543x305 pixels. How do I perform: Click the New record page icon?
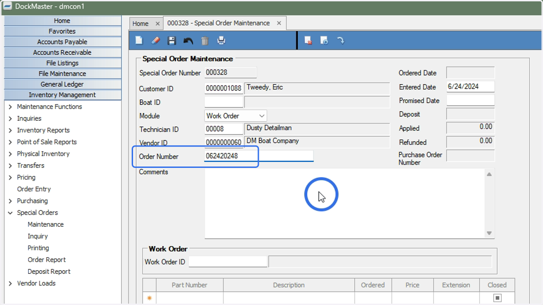click(139, 41)
